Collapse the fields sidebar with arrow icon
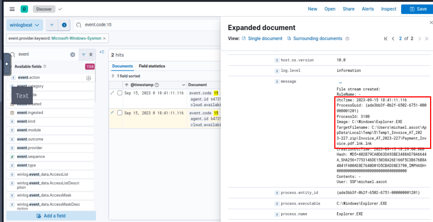The width and height of the screenshot is (433, 222). point(102,52)
